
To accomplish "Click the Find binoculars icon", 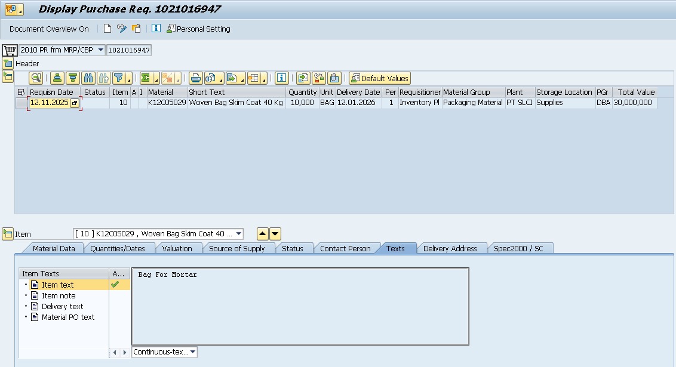I will point(88,78).
